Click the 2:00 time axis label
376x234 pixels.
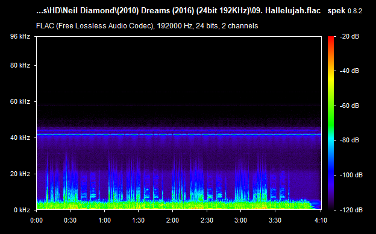pos(173,220)
